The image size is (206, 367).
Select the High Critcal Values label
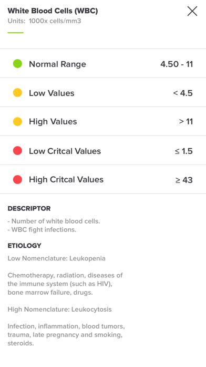[66, 180]
